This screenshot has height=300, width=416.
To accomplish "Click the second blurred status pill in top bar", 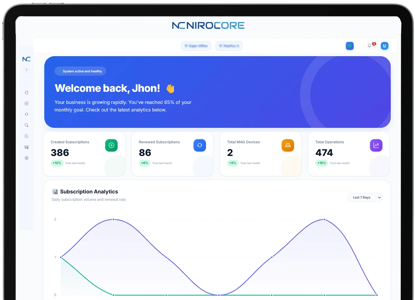I will coord(229,46).
